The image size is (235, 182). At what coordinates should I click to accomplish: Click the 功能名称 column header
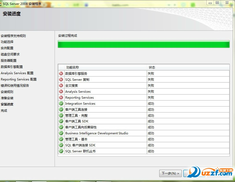tap(73, 67)
